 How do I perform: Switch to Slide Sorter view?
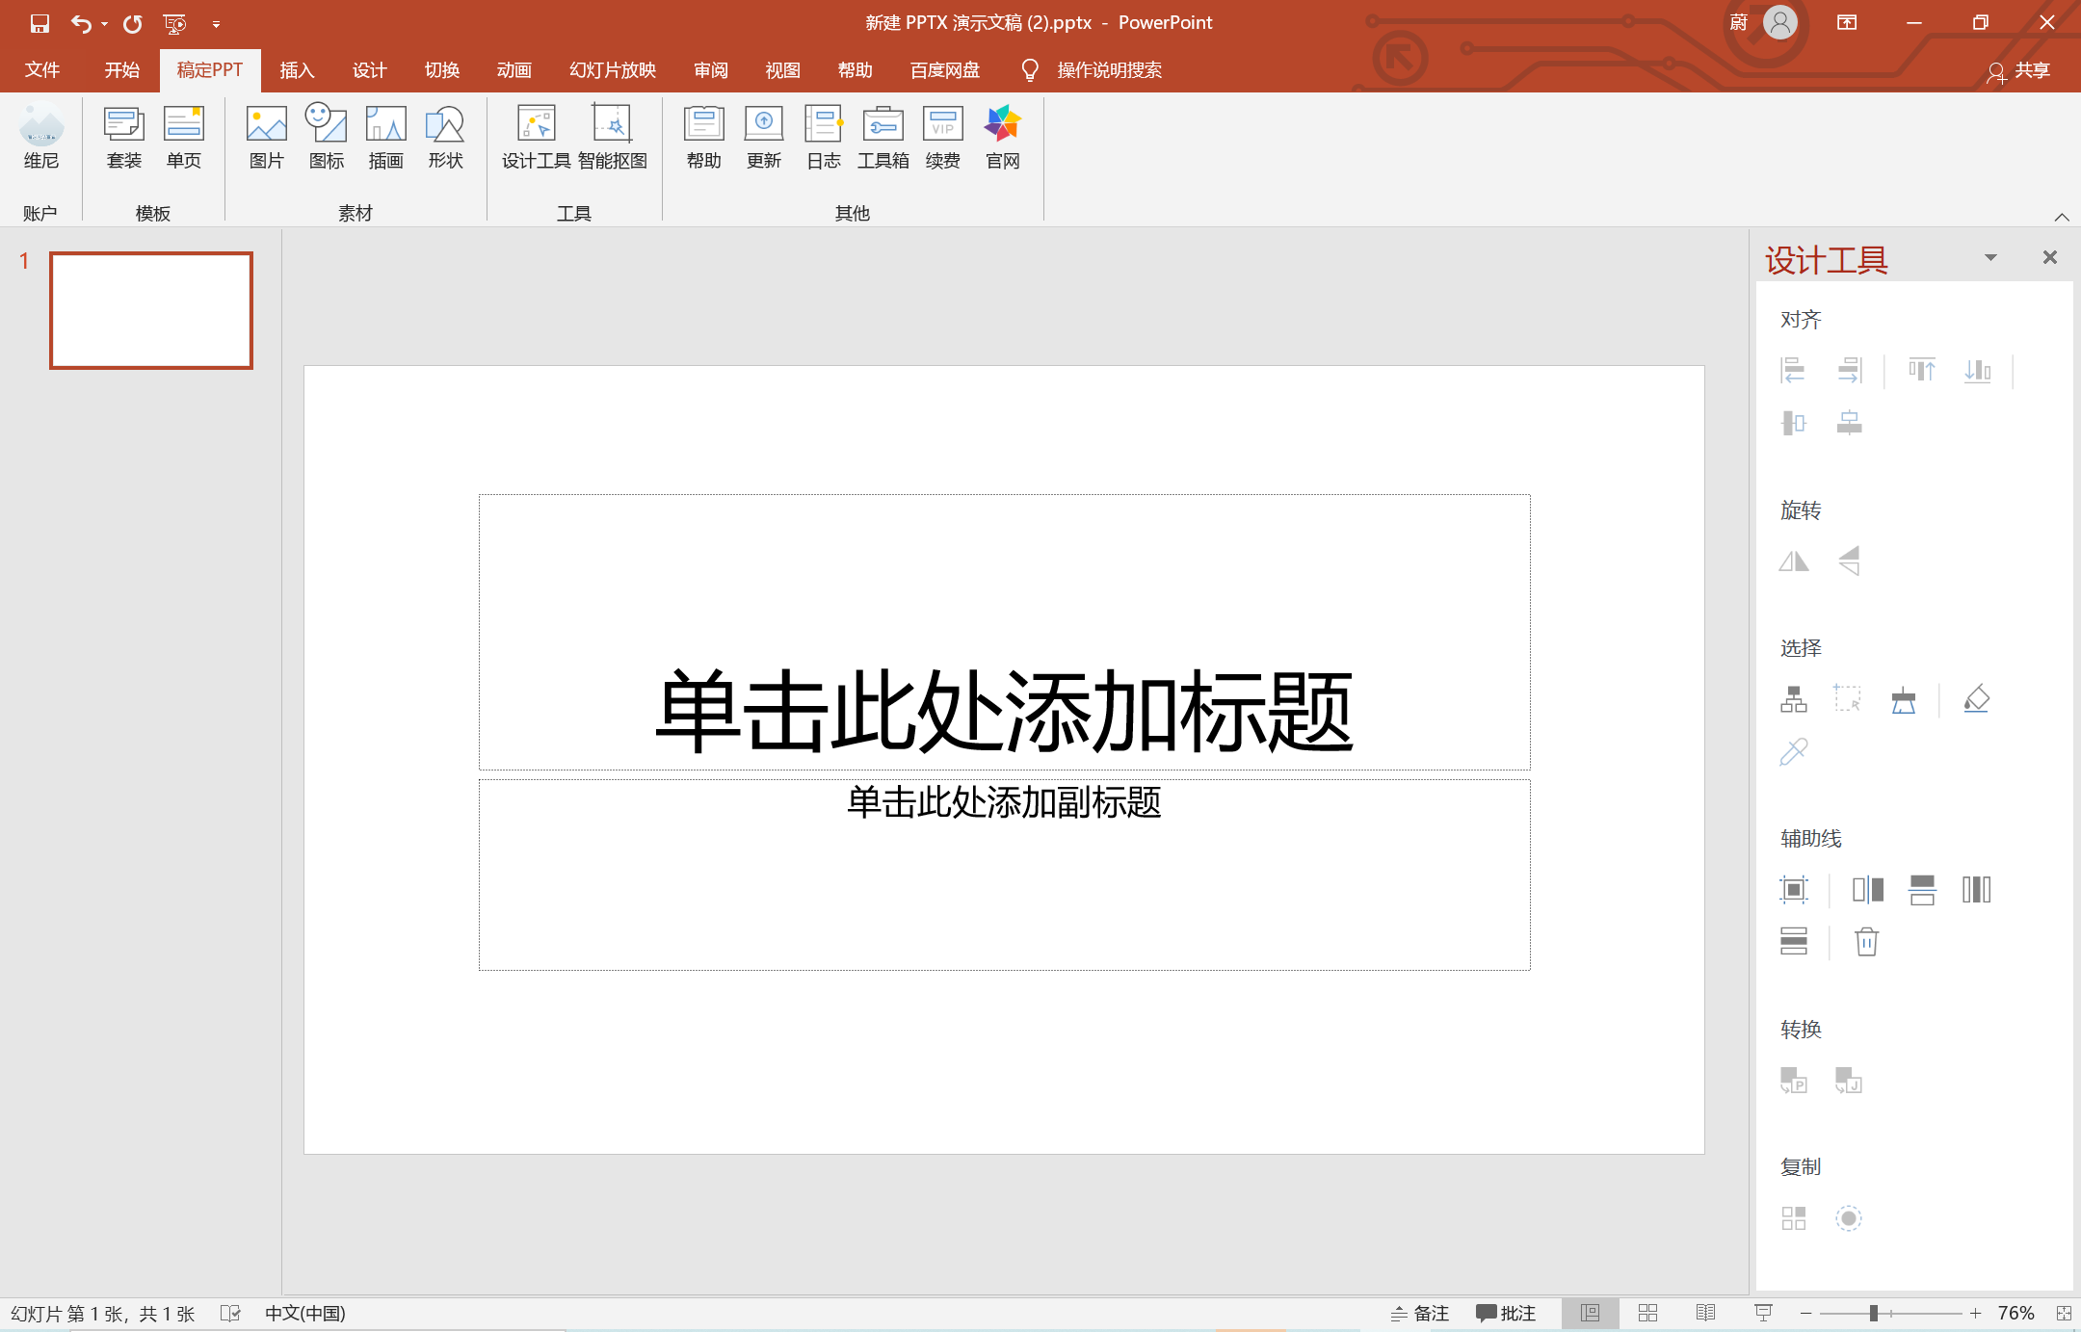pos(1647,1313)
